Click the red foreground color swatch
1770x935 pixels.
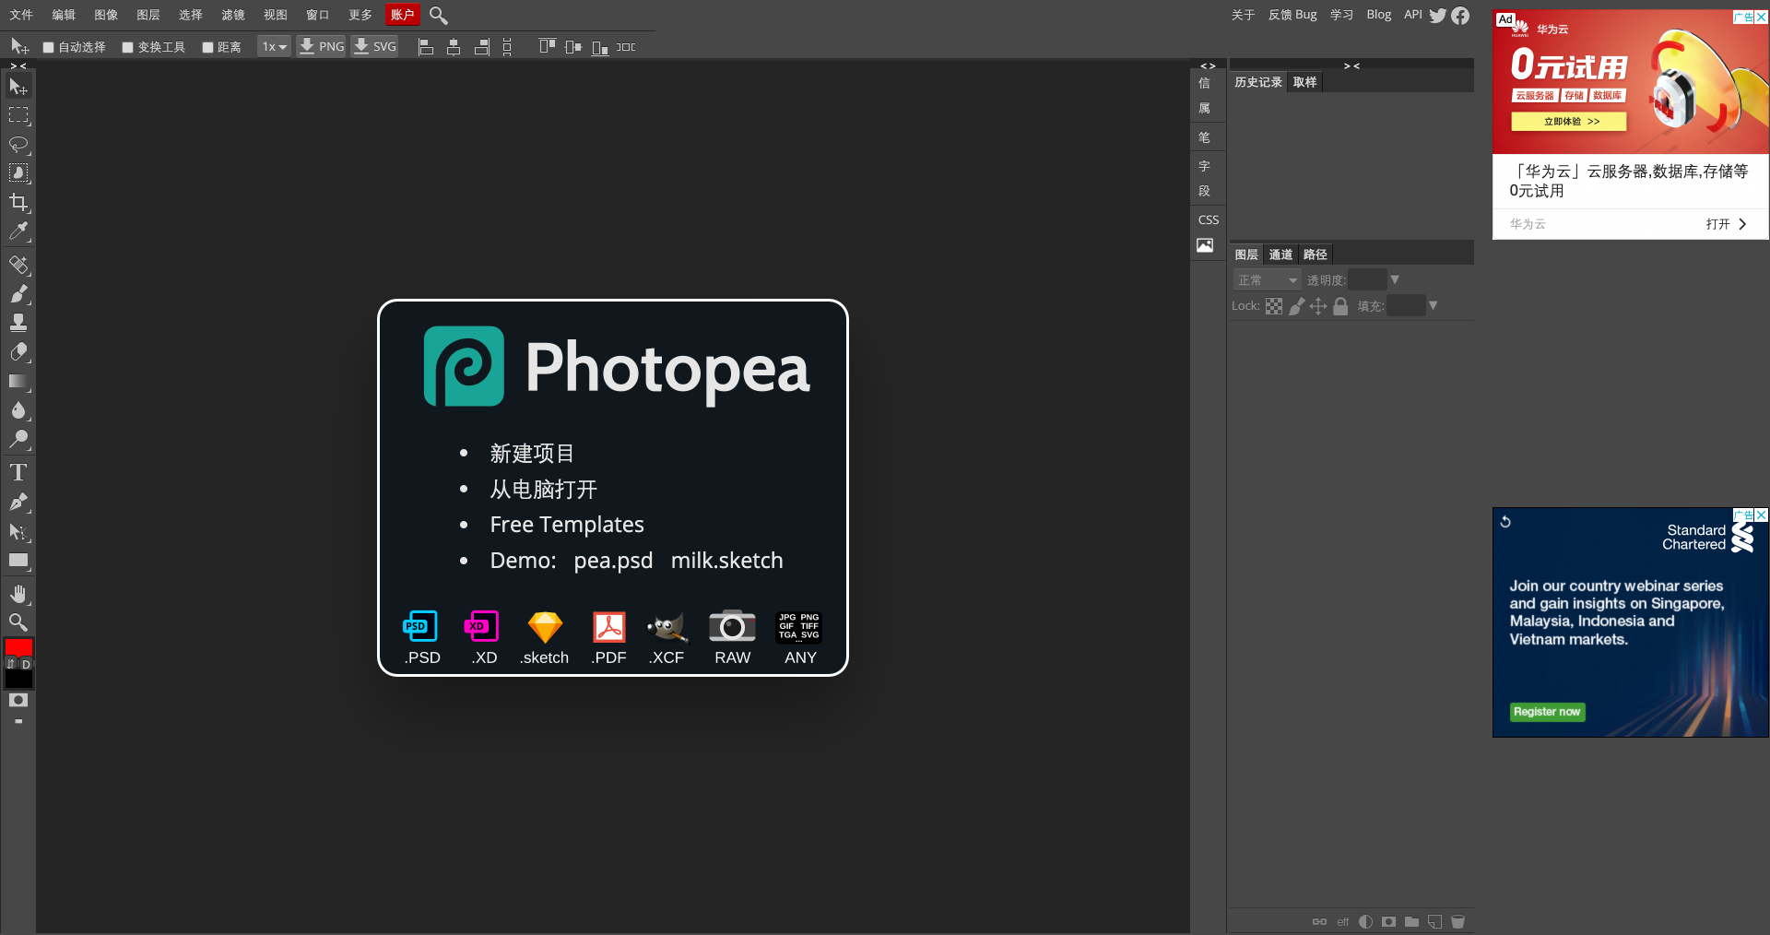tap(18, 646)
